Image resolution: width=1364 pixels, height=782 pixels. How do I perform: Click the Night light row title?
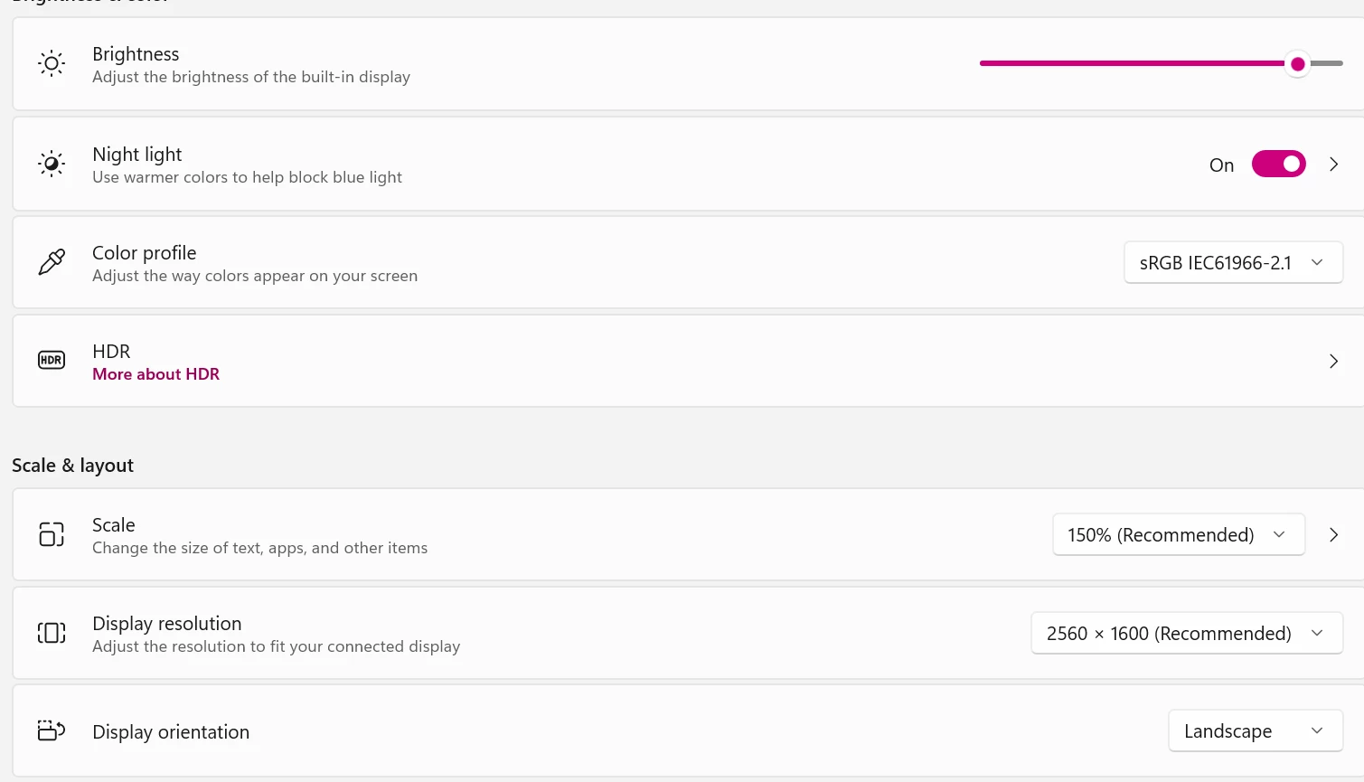137,155
